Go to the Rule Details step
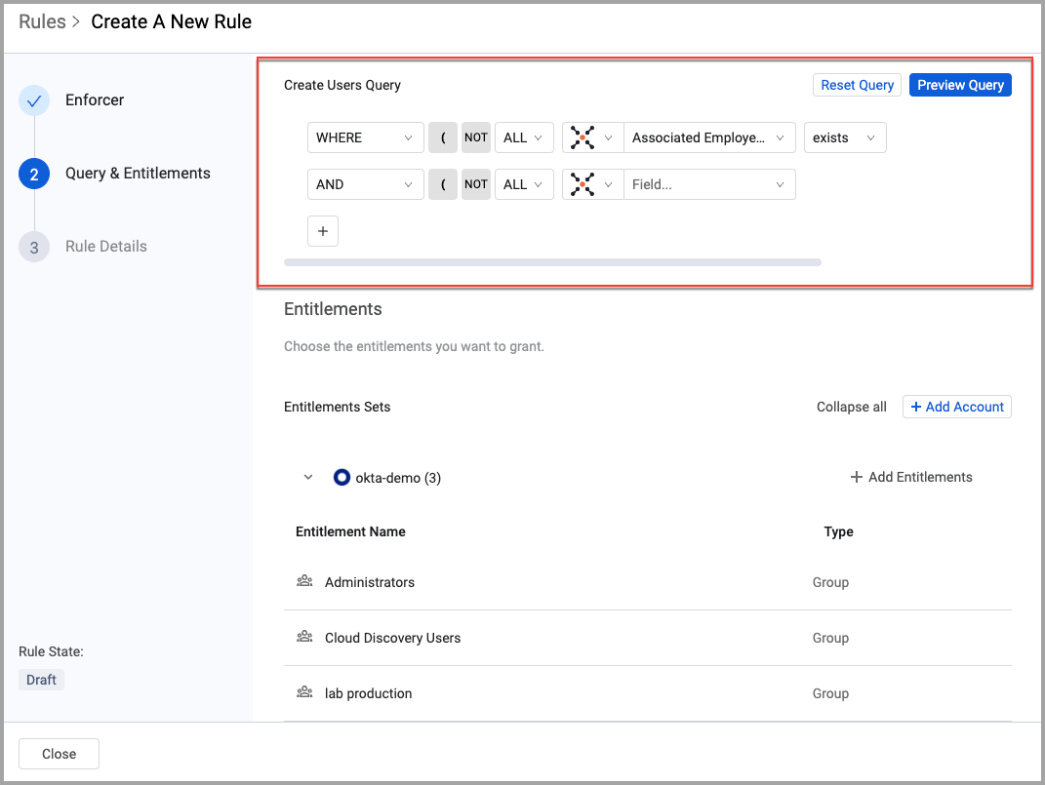 pos(106,247)
